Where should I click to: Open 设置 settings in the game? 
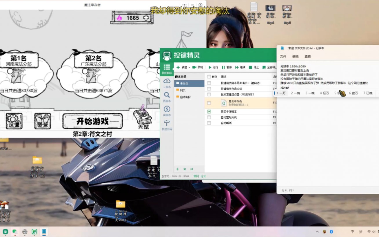point(14,121)
